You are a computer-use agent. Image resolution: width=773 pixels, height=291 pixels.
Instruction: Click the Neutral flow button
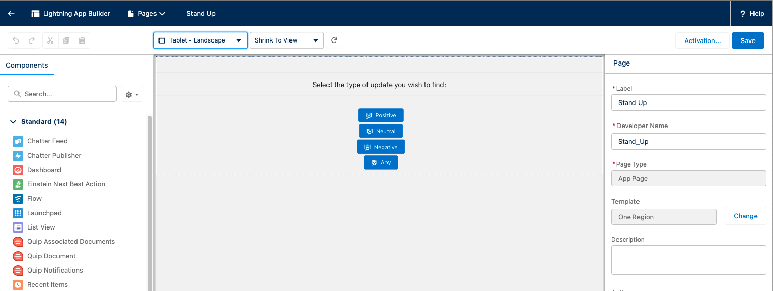(x=381, y=131)
